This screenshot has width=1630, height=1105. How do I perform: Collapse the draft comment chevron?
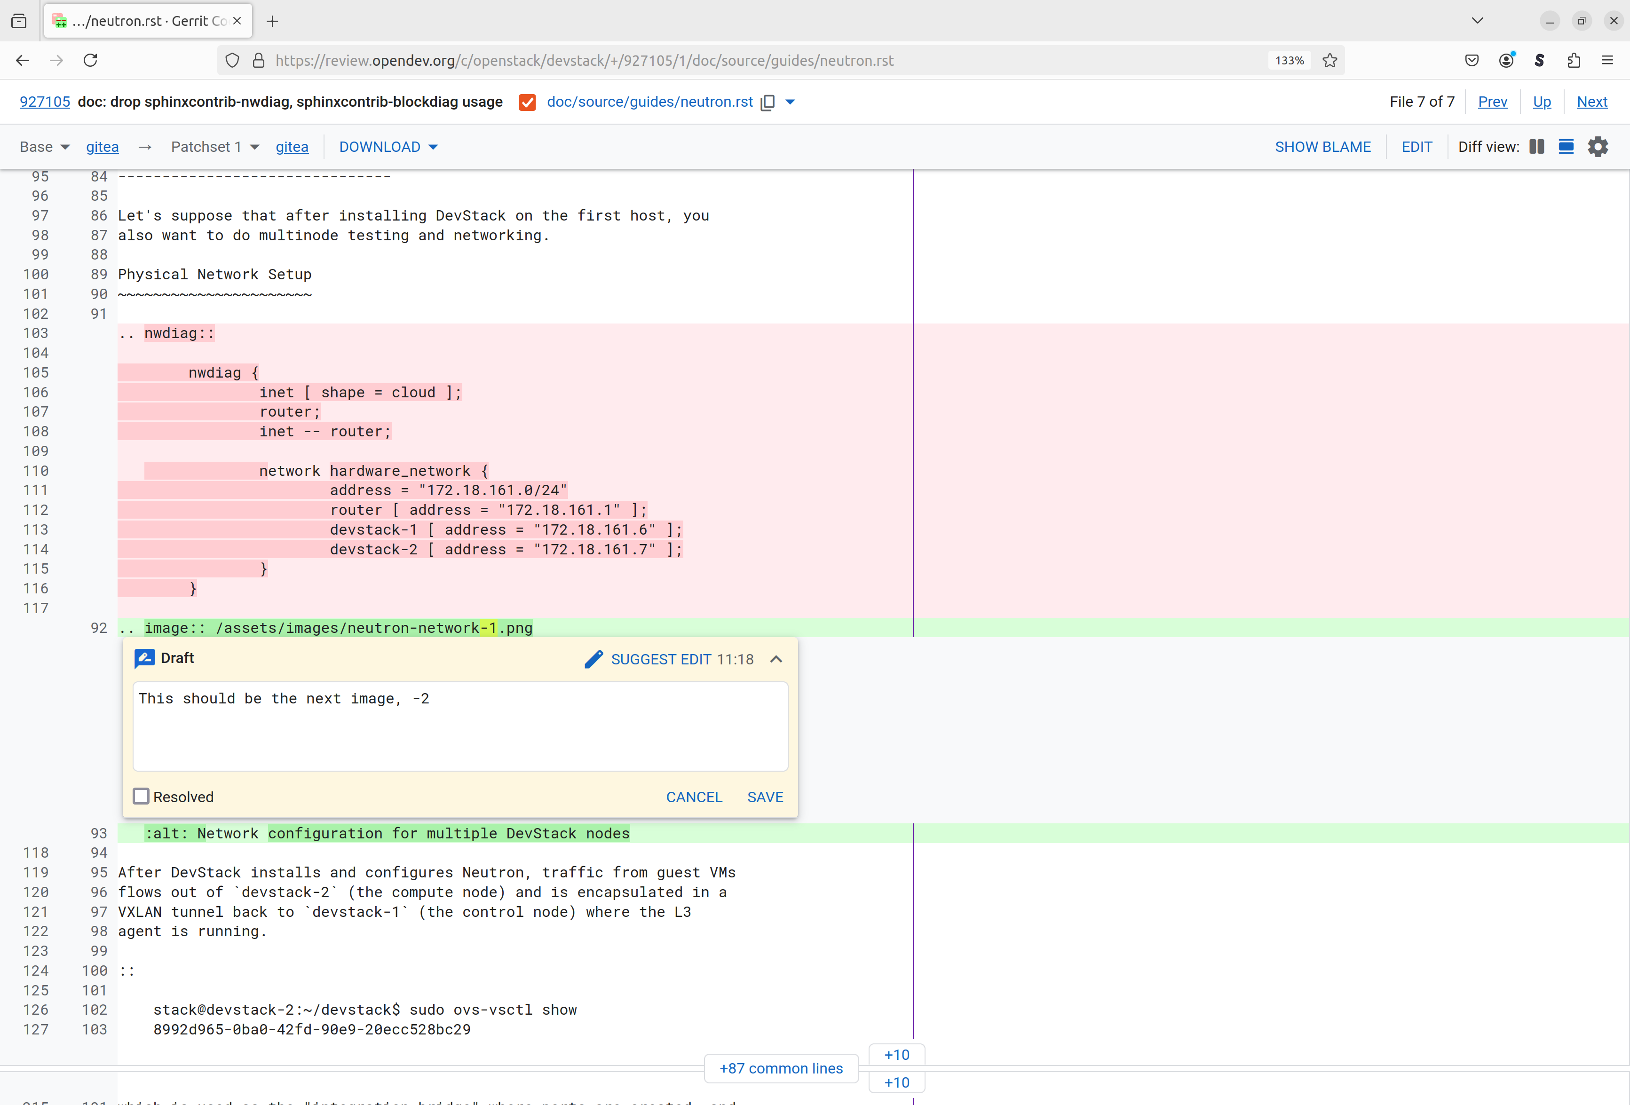[x=775, y=659]
